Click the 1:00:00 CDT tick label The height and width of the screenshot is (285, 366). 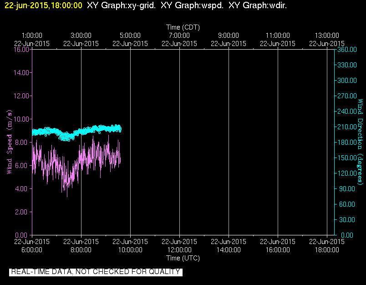click(32, 36)
